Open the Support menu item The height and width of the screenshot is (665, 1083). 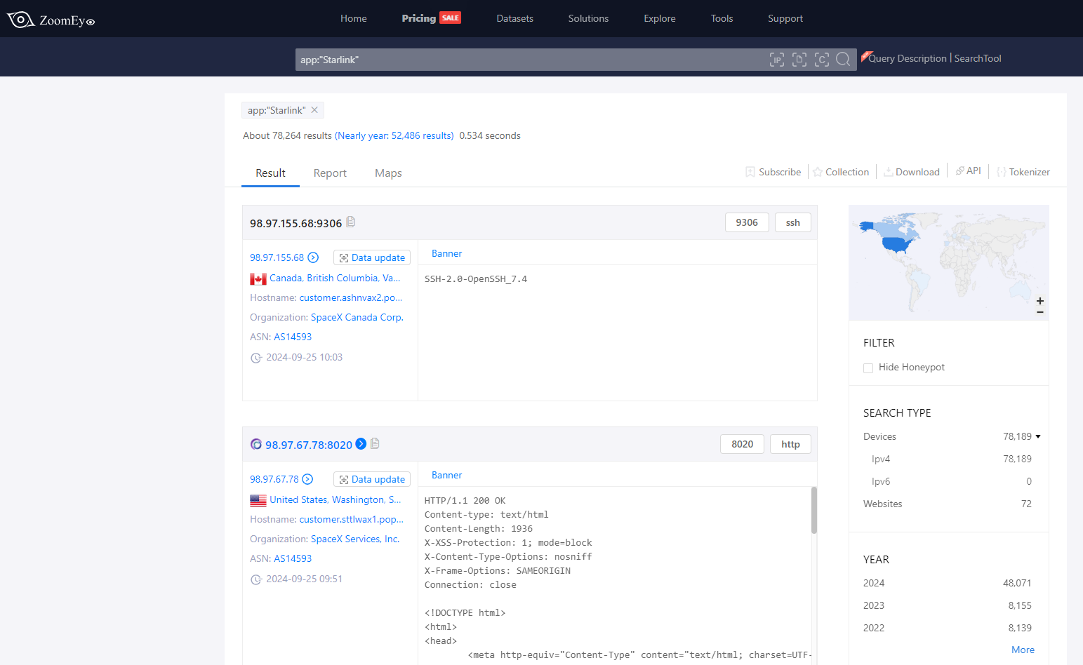(785, 18)
